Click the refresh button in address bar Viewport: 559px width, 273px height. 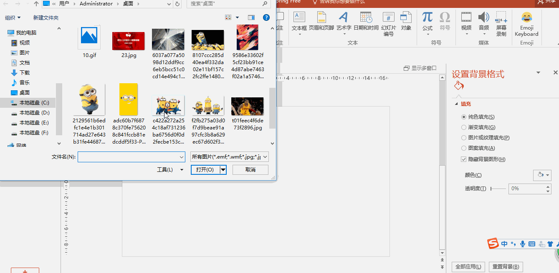pos(177,4)
